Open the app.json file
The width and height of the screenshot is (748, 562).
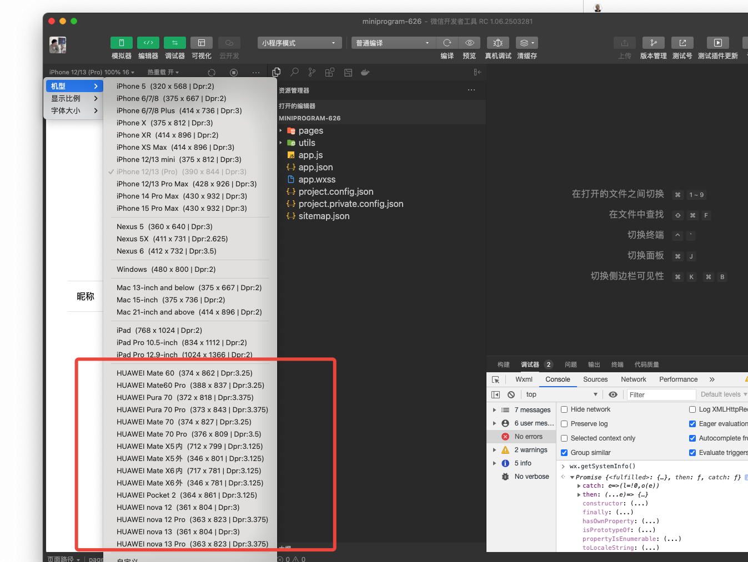pyautogui.click(x=315, y=168)
